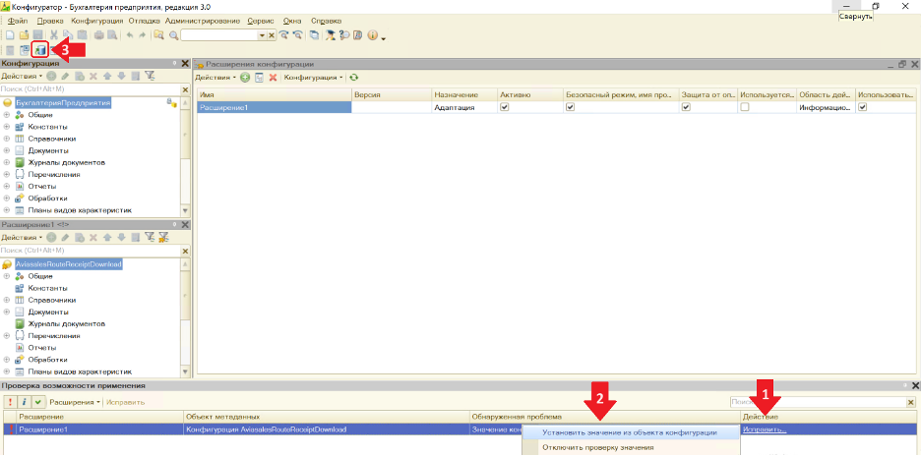The image size is (921, 456).
Task: Click Update database configuration icon
Action: tap(40, 50)
